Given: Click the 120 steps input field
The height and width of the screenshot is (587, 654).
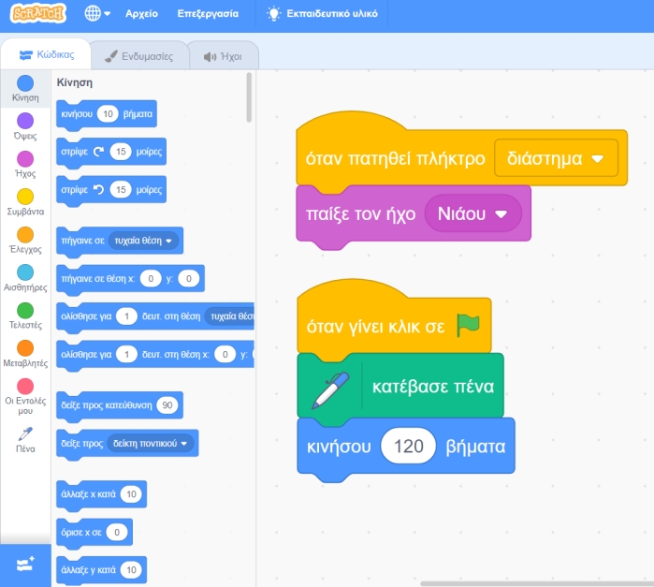Looking at the screenshot, I should pos(408,446).
